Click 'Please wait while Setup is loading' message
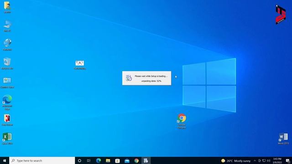Viewport: 292px width, 164px height. click(151, 76)
